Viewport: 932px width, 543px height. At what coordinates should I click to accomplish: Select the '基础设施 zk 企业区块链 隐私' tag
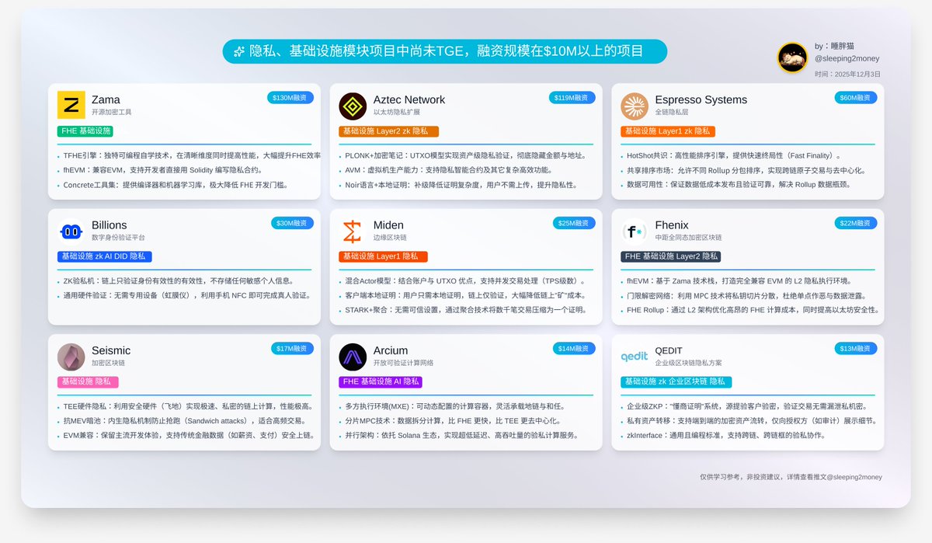point(676,382)
